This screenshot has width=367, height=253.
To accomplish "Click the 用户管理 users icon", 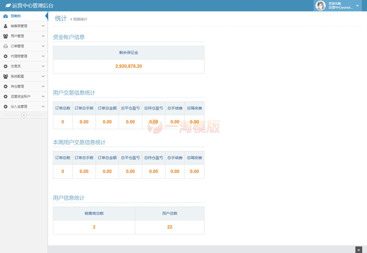I will pos(5,36).
